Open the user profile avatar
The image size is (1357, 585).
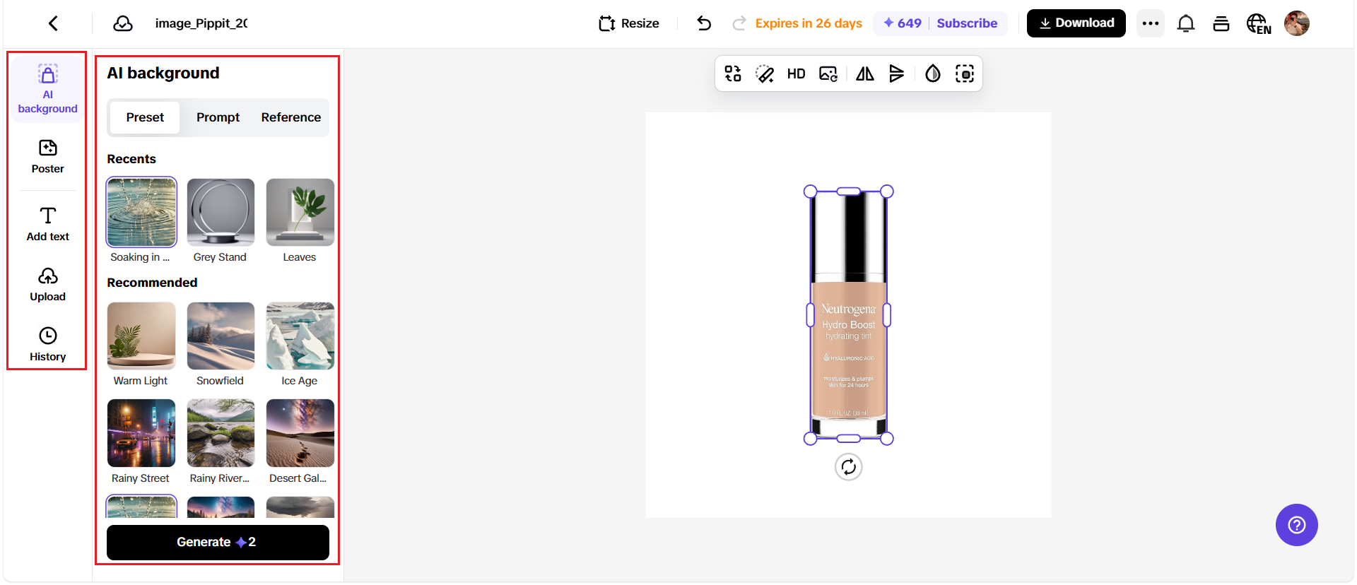pos(1297,23)
